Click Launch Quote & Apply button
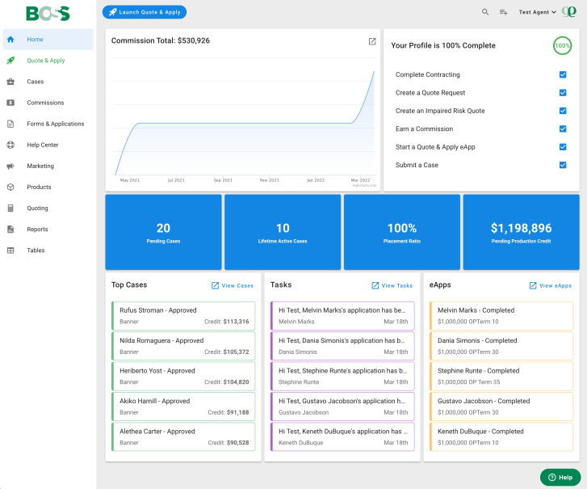This screenshot has width=587, height=489. click(x=145, y=12)
